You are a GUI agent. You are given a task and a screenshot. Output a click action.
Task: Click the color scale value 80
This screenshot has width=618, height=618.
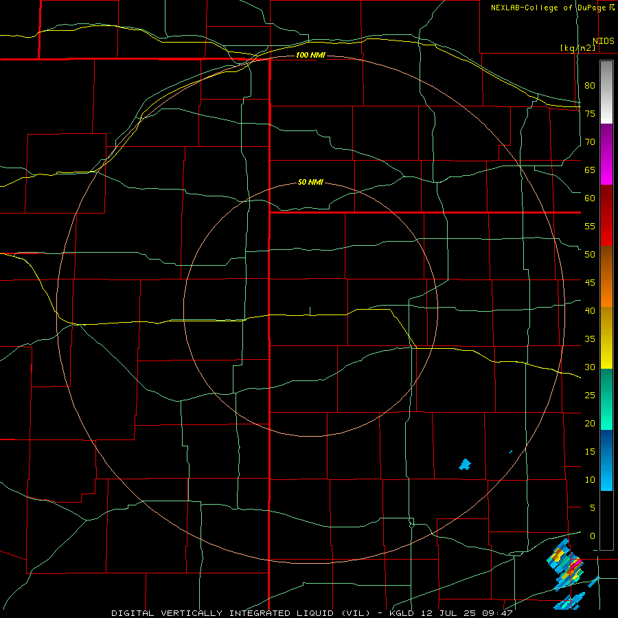tap(590, 86)
